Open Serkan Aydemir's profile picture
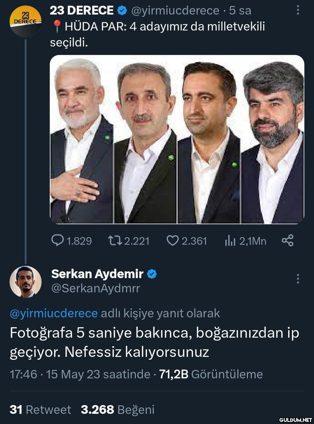The image size is (314, 424). (25, 282)
